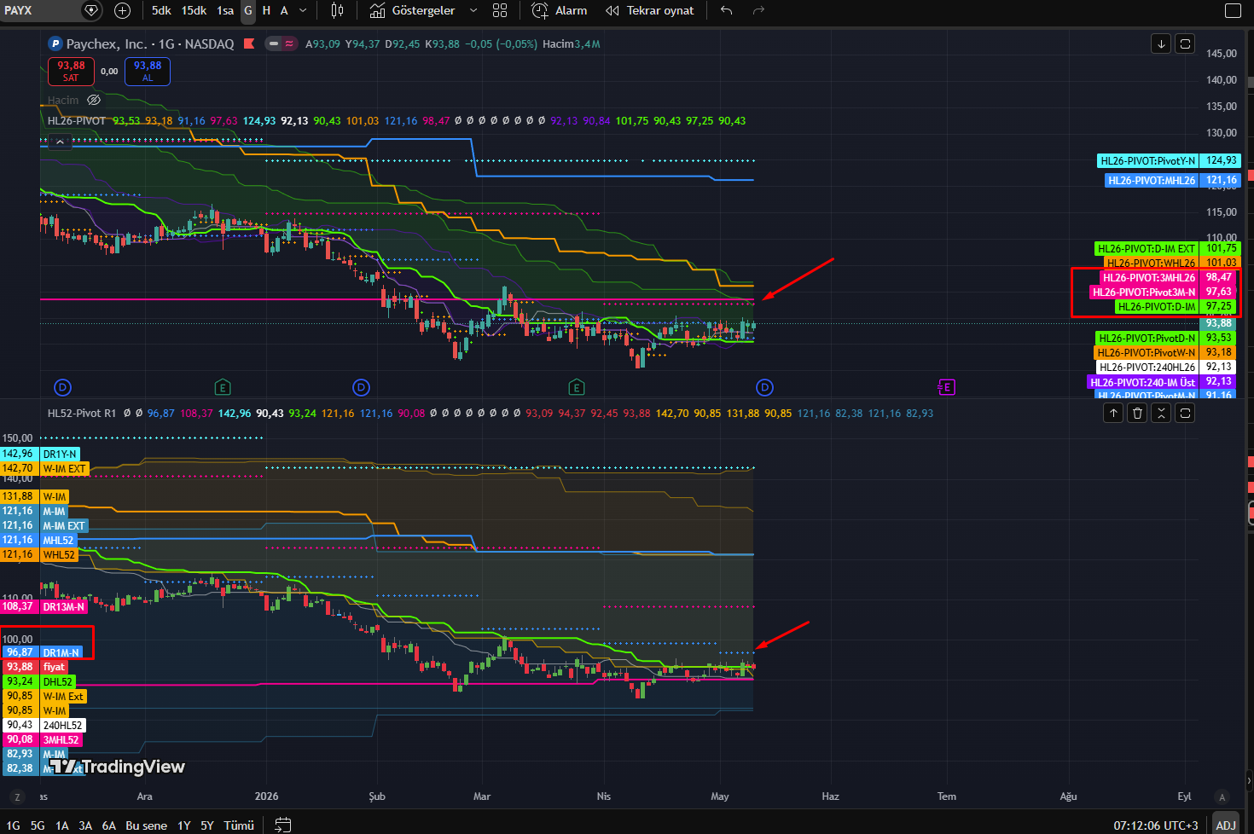
Task: Select the HL26-PIVOT:PivotY-N price label
Action: click(x=1168, y=160)
